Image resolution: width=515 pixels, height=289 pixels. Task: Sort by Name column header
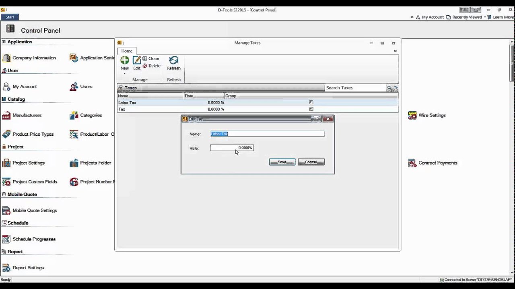click(x=150, y=96)
